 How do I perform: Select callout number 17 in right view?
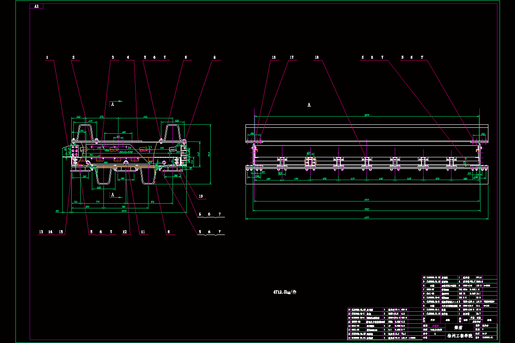coord(292,57)
